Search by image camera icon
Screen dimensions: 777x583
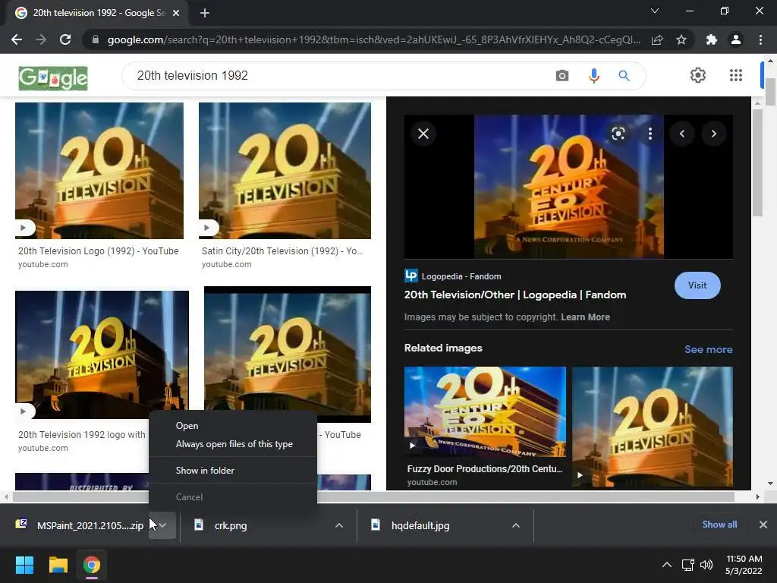[x=562, y=76]
